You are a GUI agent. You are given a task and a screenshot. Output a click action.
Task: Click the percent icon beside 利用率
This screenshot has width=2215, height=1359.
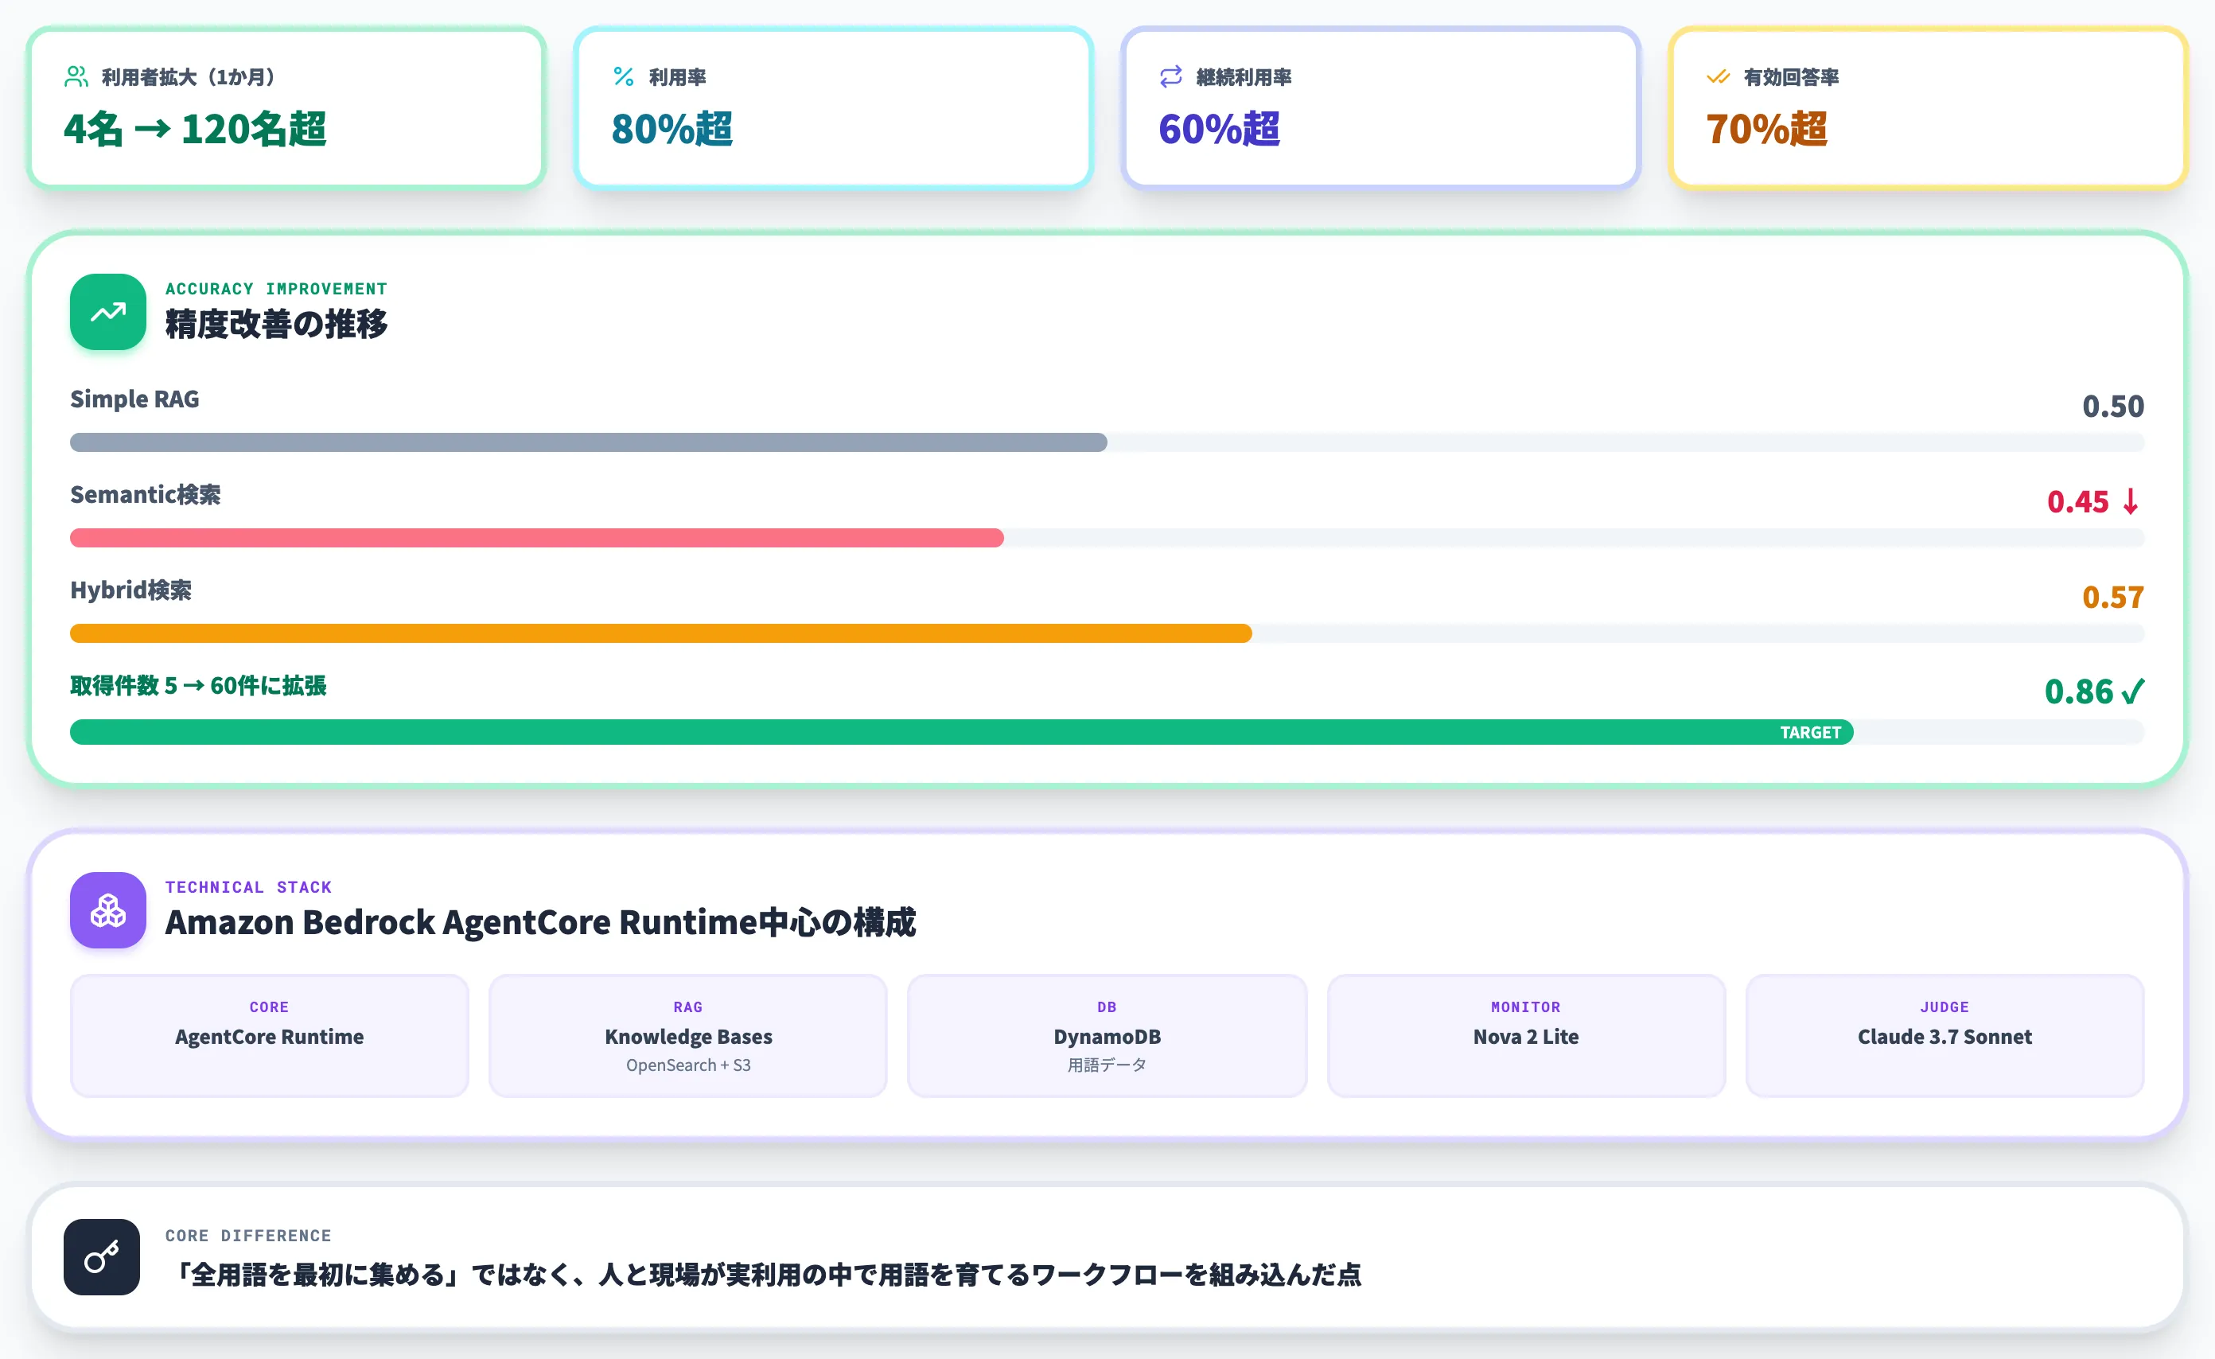click(624, 77)
